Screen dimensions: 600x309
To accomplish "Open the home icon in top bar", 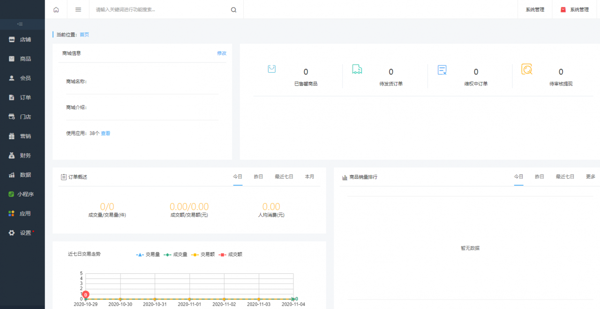I will (x=56, y=9).
